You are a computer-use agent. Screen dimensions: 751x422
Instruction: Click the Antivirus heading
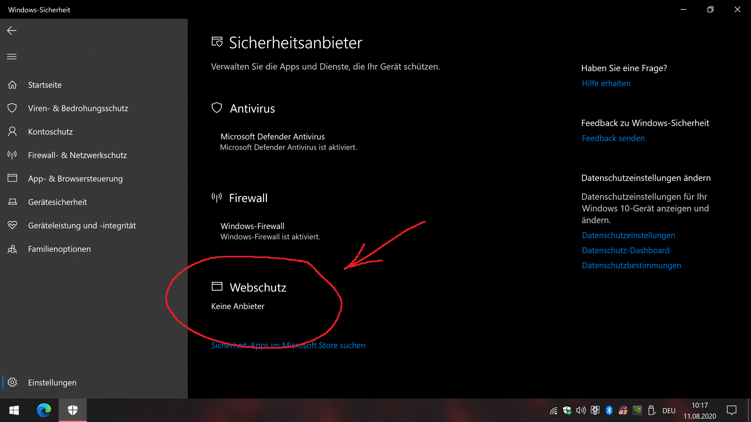coord(252,108)
